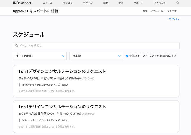Click the Appleのエキスパートに相談 page title

35,11
